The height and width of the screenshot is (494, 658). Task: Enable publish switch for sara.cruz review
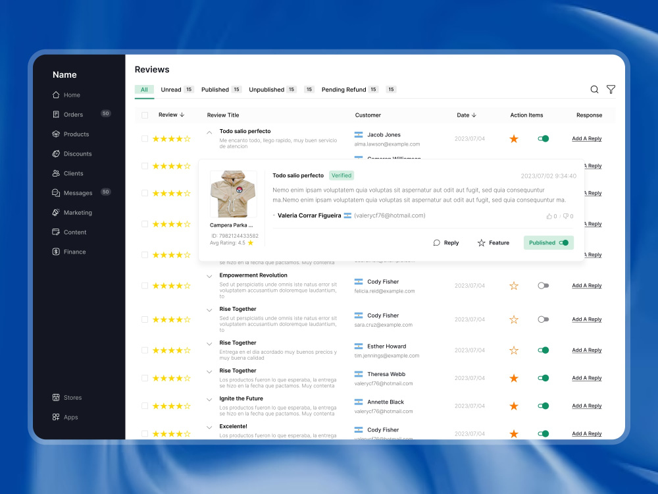[544, 319]
